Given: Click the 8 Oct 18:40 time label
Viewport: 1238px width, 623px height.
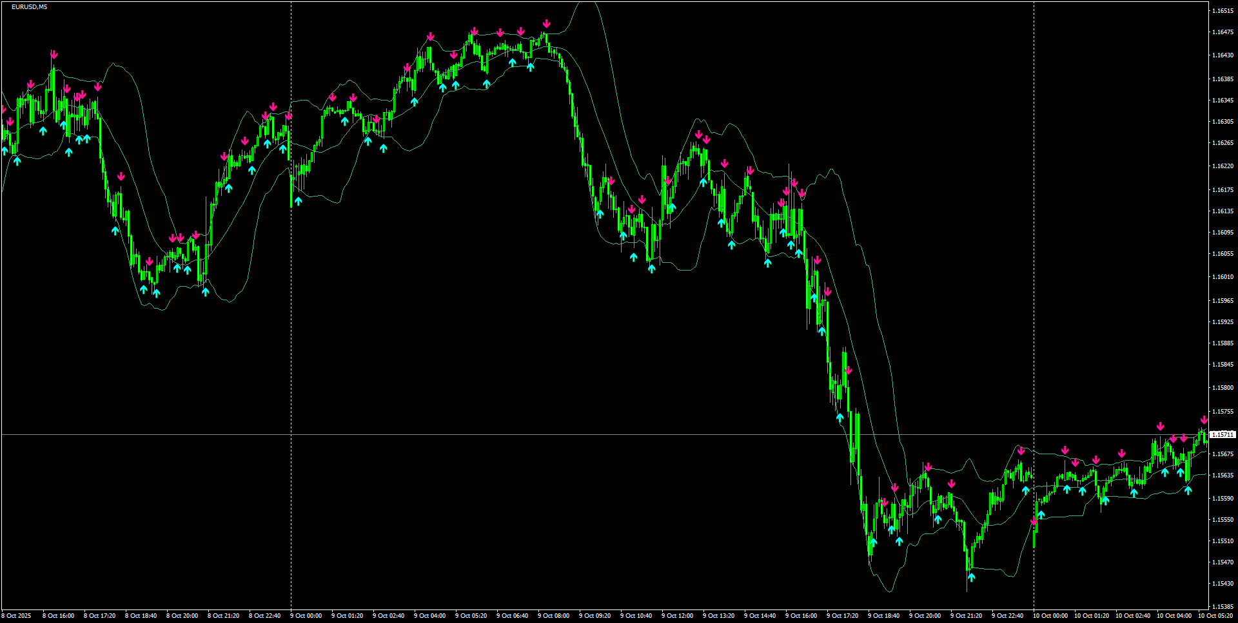Looking at the screenshot, I should (141, 616).
